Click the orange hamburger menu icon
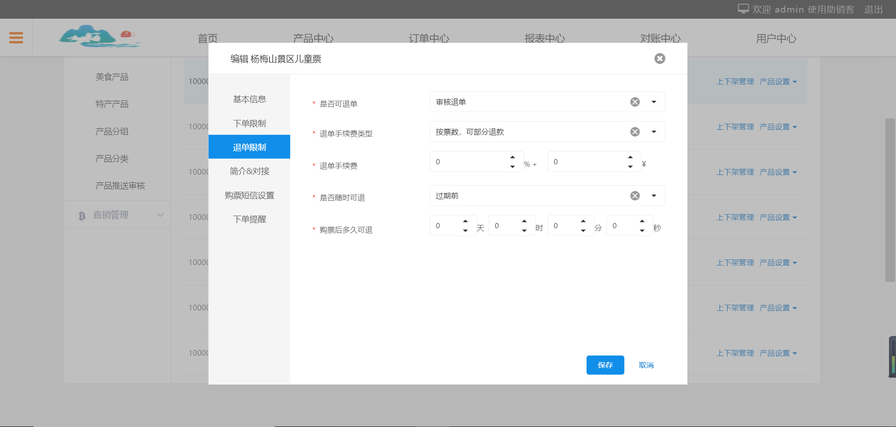 16,38
